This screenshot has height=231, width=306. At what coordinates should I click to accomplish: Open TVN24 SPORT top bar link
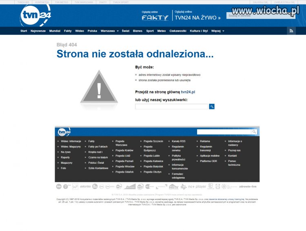[121, 2]
